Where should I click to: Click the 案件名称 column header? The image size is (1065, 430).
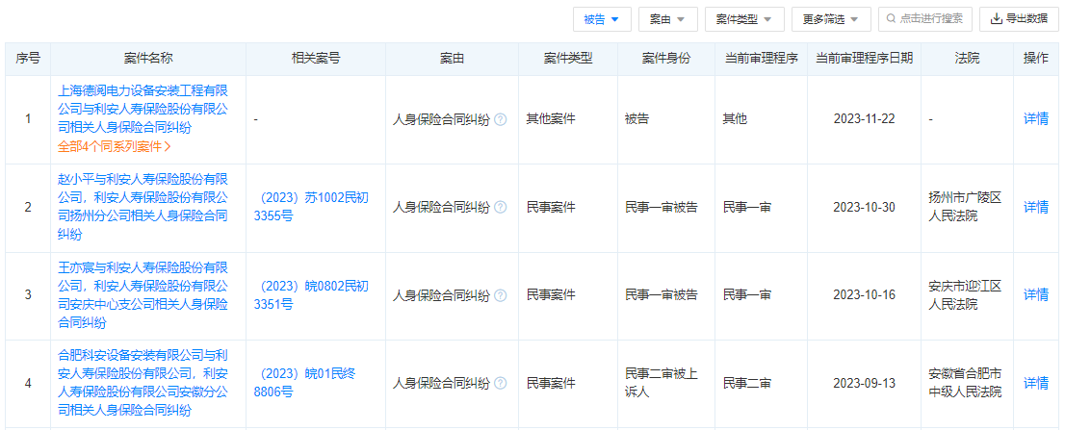pyautogui.click(x=148, y=59)
